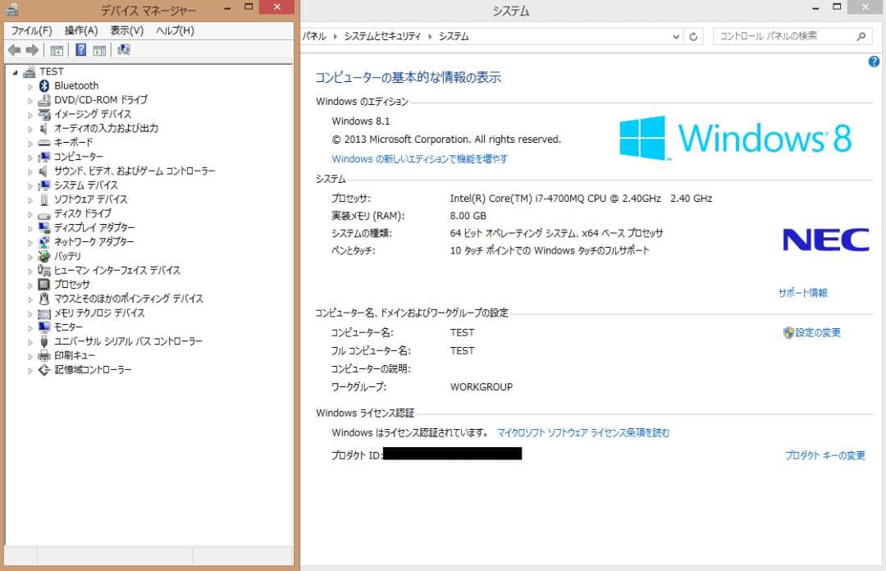Select the バッテリ icon

(44, 256)
